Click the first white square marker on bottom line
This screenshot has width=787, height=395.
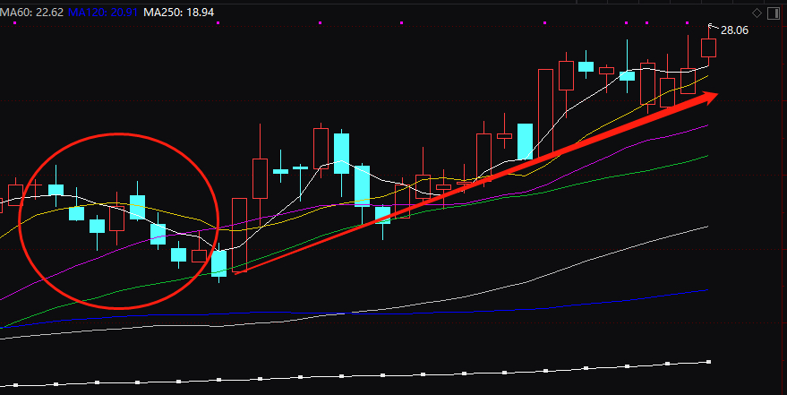(x=15, y=386)
